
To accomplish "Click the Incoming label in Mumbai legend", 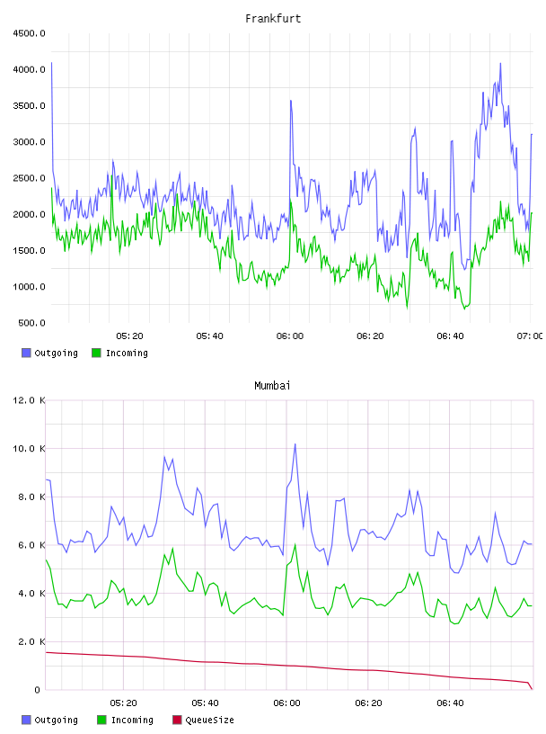I will [132, 720].
